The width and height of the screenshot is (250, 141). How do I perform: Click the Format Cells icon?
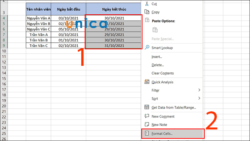pos(147,134)
